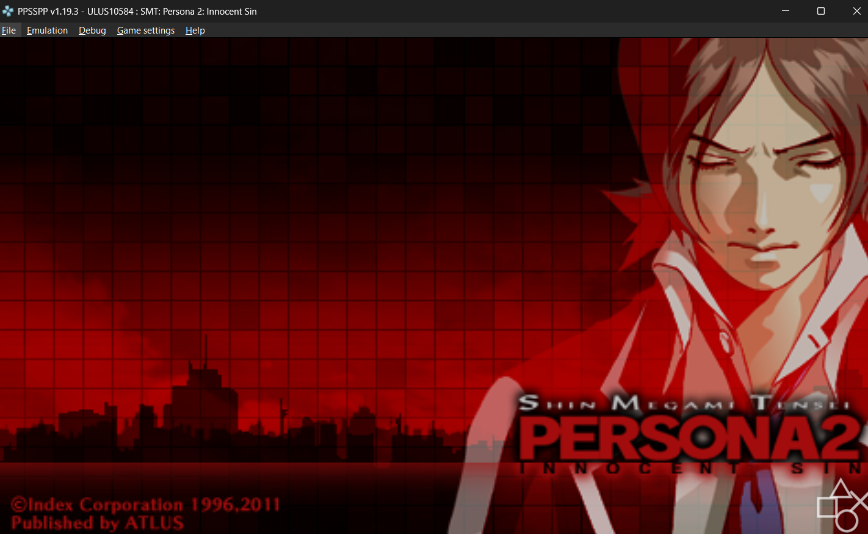Click the Shin Megami Tensei subtitle text
This screenshot has width=868, height=534.
click(x=684, y=403)
